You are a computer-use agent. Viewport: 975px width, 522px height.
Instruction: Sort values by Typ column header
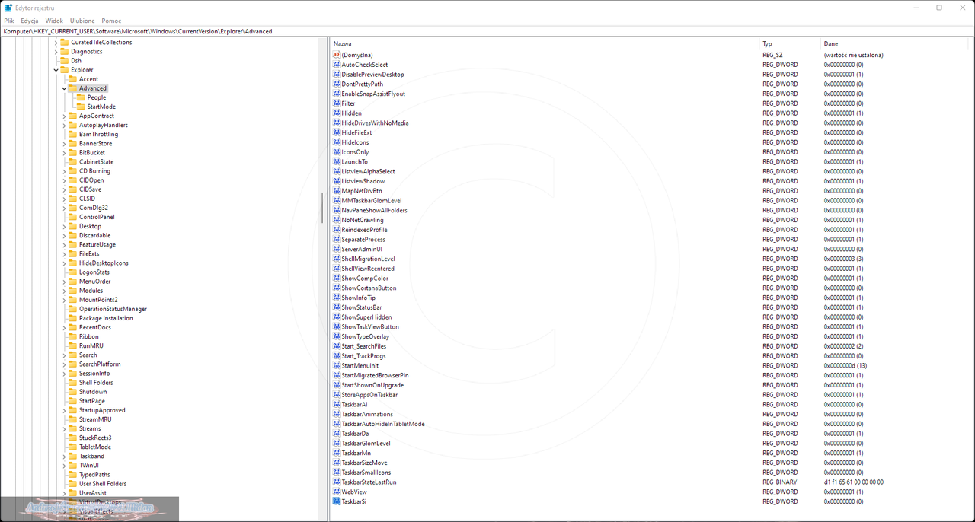(x=790, y=44)
